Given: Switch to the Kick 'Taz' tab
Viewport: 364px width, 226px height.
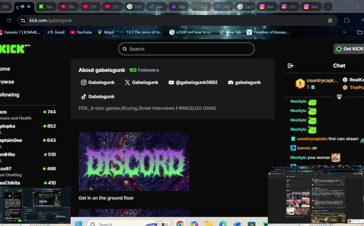Looking at the screenshot, I should [x=46, y=7].
